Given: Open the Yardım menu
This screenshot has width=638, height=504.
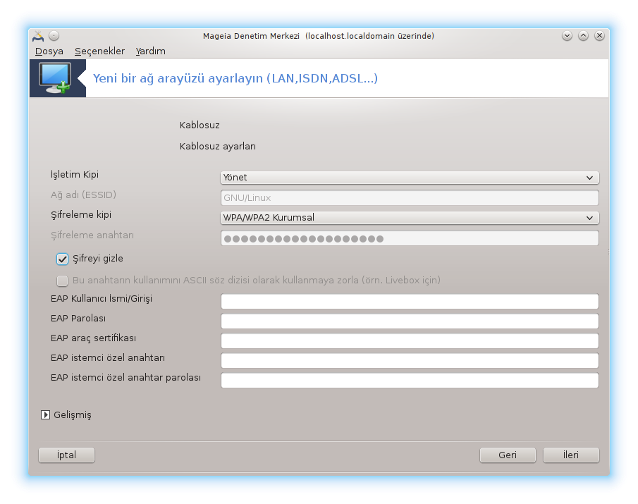Looking at the screenshot, I should [x=151, y=51].
